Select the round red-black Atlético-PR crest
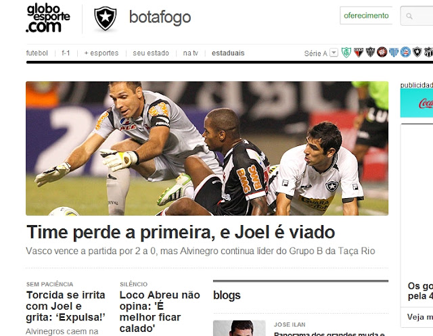Image resolution: width=433 pixels, height=336 pixels. pos(382,52)
